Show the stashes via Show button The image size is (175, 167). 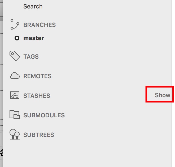(x=163, y=95)
